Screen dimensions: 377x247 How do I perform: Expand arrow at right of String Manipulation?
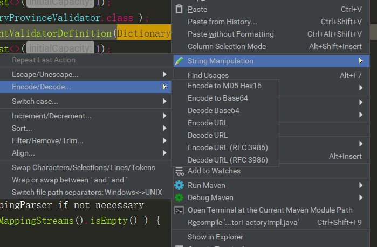(x=361, y=61)
